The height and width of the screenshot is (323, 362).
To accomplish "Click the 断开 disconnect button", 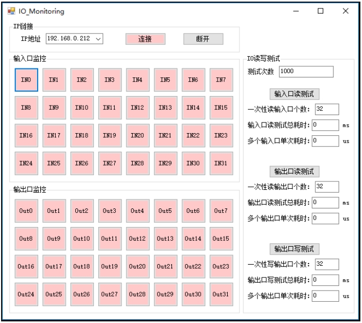I will click(x=203, y=39).
